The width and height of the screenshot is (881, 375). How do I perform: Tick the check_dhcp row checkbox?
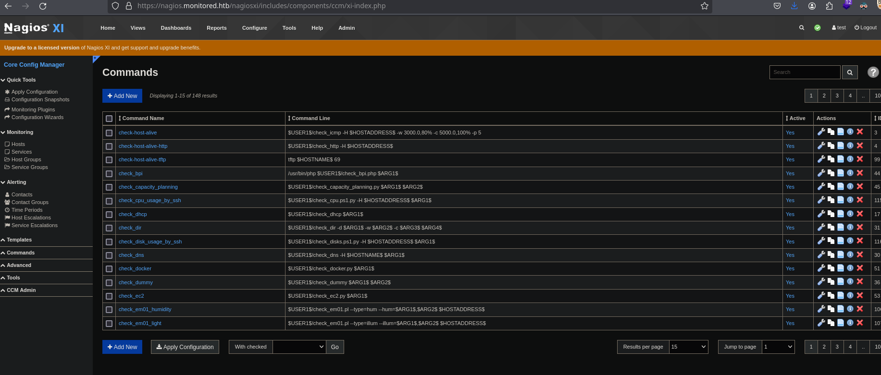109,215
